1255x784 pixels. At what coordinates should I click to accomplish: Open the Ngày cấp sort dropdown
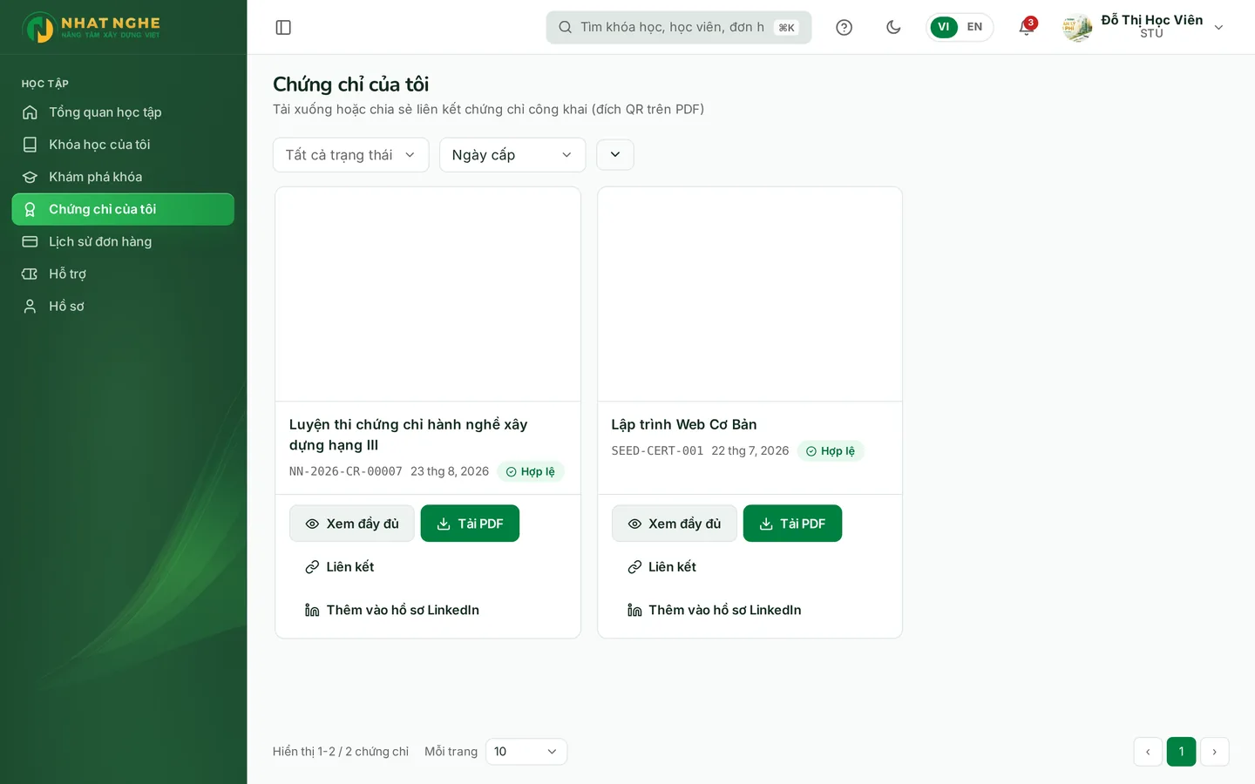[x=512, y=155]
